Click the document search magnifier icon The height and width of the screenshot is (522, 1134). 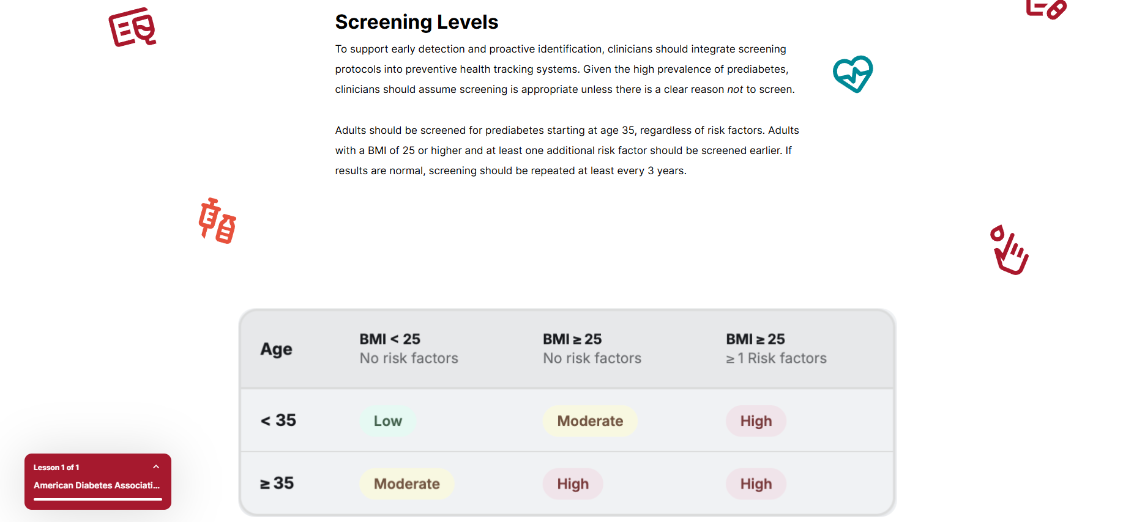point(132,27)
